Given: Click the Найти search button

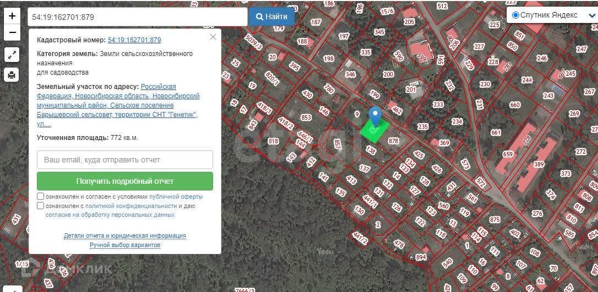Looking at the screenshot, I should tap(271, 16).
